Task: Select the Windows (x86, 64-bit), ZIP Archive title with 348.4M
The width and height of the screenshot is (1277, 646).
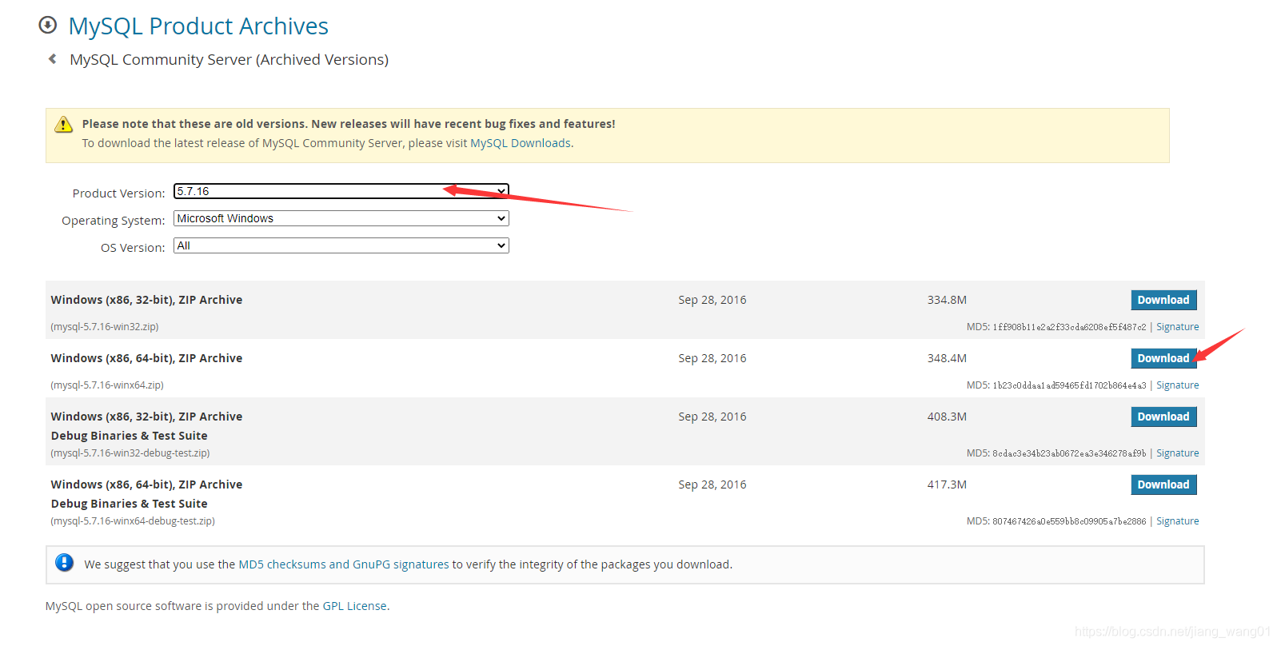Action: (x=146, y=358)
